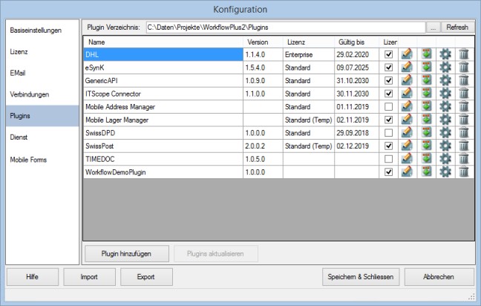This screenshot has height=306, width=481.
Task: Click Plugin hinzufügen button
Action: pos(126,253)
